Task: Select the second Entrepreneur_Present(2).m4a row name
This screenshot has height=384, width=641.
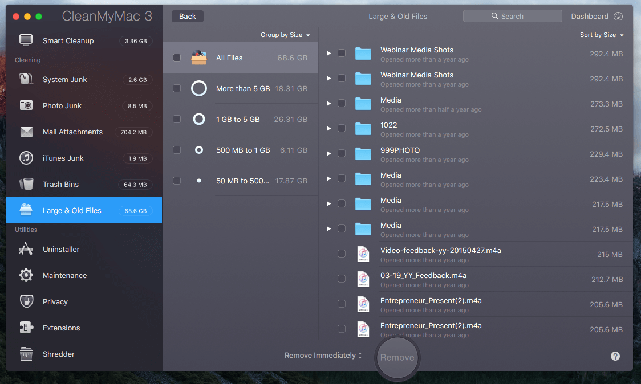Action: tap(431, 325)
